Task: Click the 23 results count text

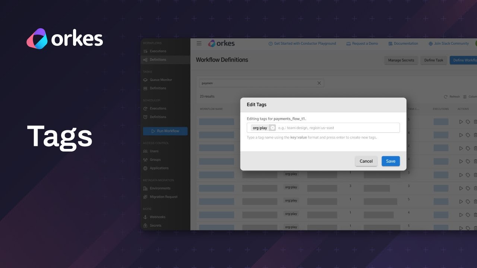Action: [207, 96]
